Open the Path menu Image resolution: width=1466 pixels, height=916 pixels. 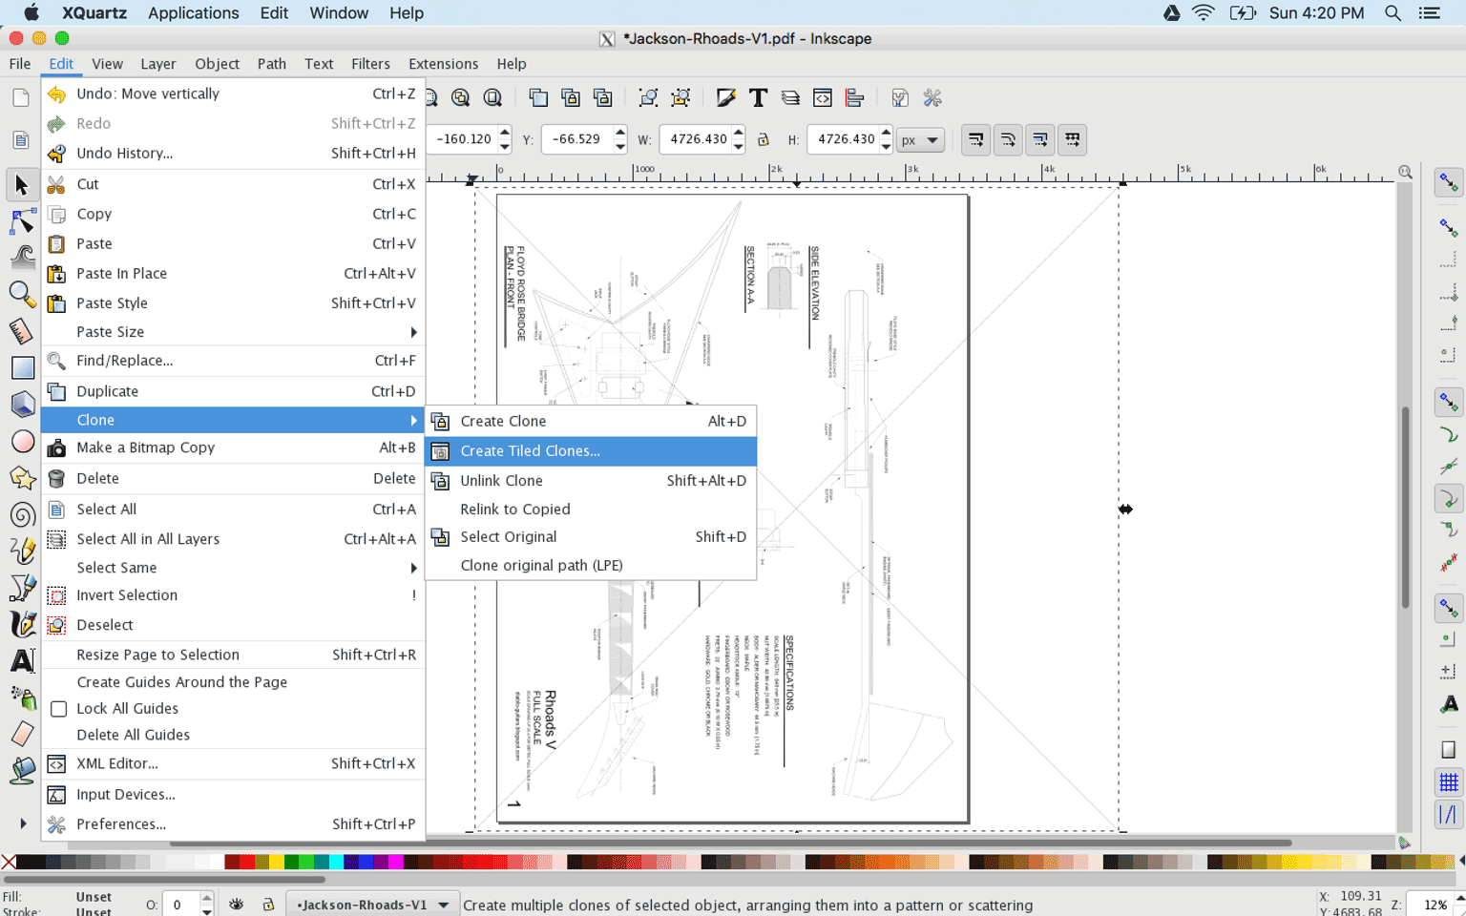point(272,64)
